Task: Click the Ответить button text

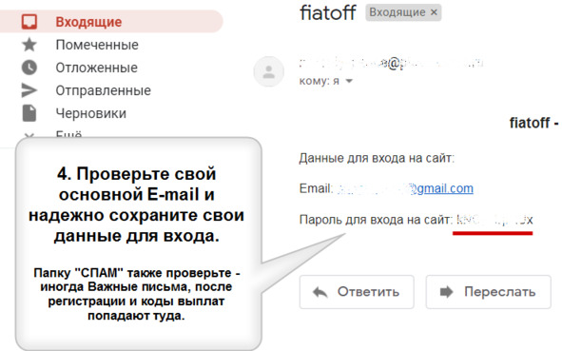Action: click(368, 292)
